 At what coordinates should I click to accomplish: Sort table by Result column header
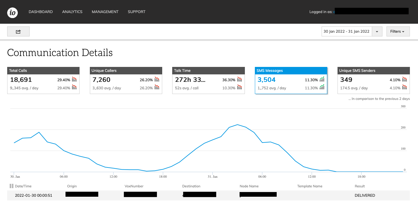(x=359, y=186)
